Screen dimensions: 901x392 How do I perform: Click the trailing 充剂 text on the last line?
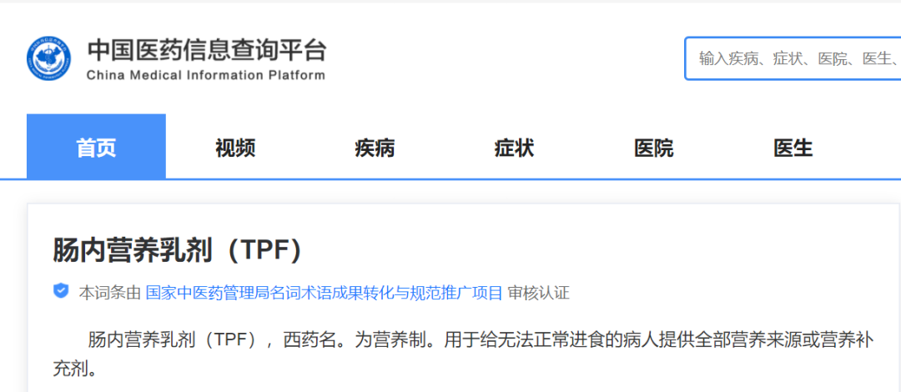[75, 369]
